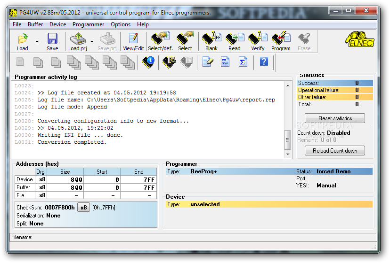Image resolution: width=390 pixels, height=263 pixels.
Task: Click the x8 checksum button
Action: (83, 208)
